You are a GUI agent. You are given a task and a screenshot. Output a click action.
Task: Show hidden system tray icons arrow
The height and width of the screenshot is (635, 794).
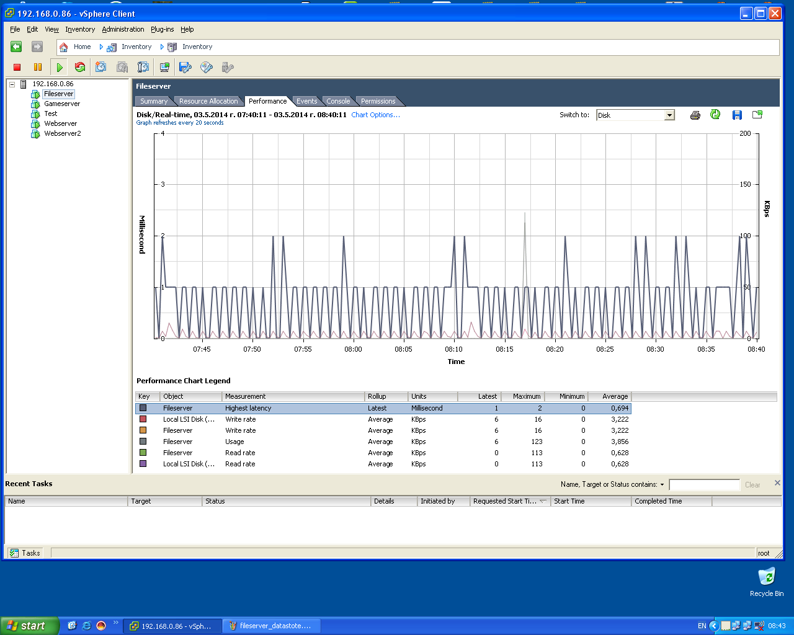pos(713,626)
